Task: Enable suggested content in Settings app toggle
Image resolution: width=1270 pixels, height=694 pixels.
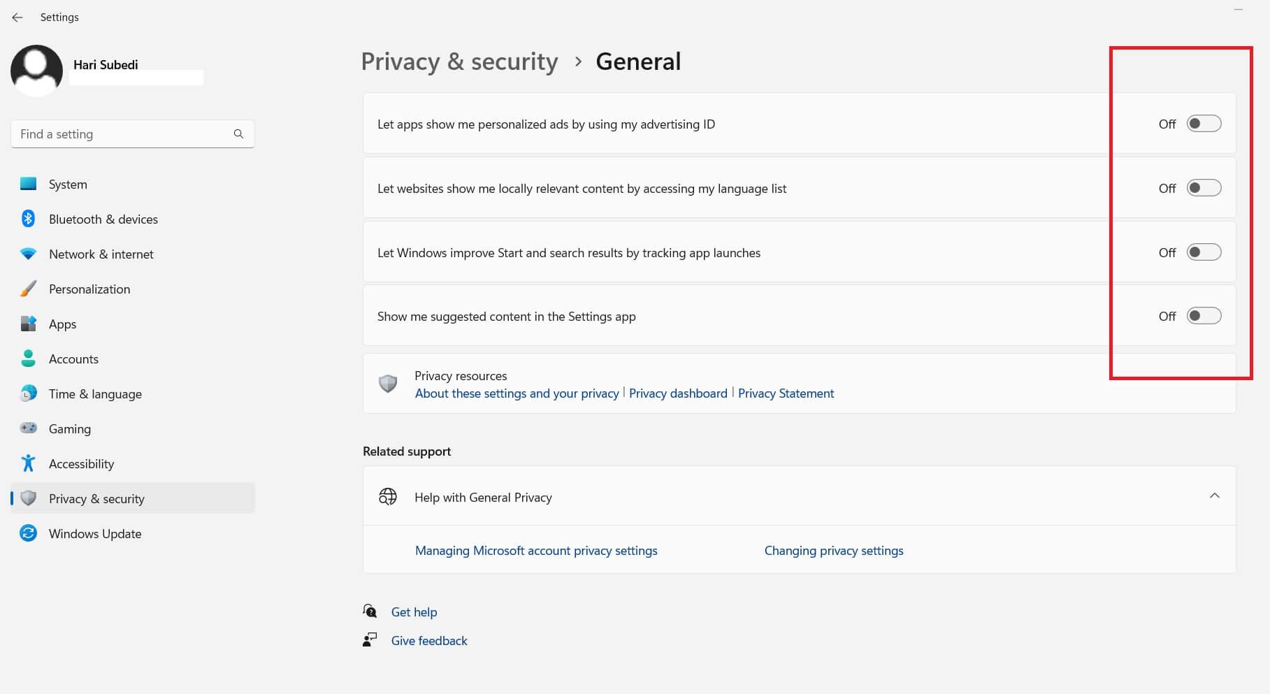Action: 1204,316
